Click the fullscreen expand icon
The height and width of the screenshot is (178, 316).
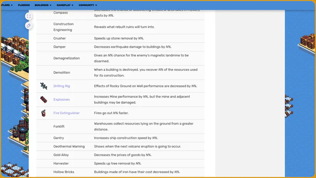click(x=29, y=16)
